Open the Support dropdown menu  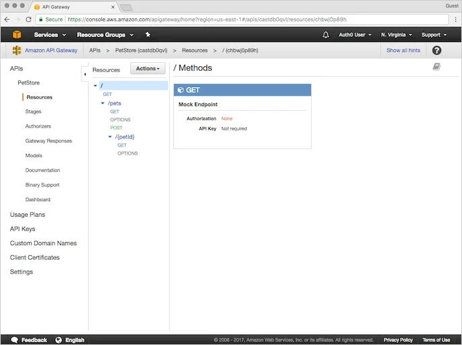click(434, 35)
